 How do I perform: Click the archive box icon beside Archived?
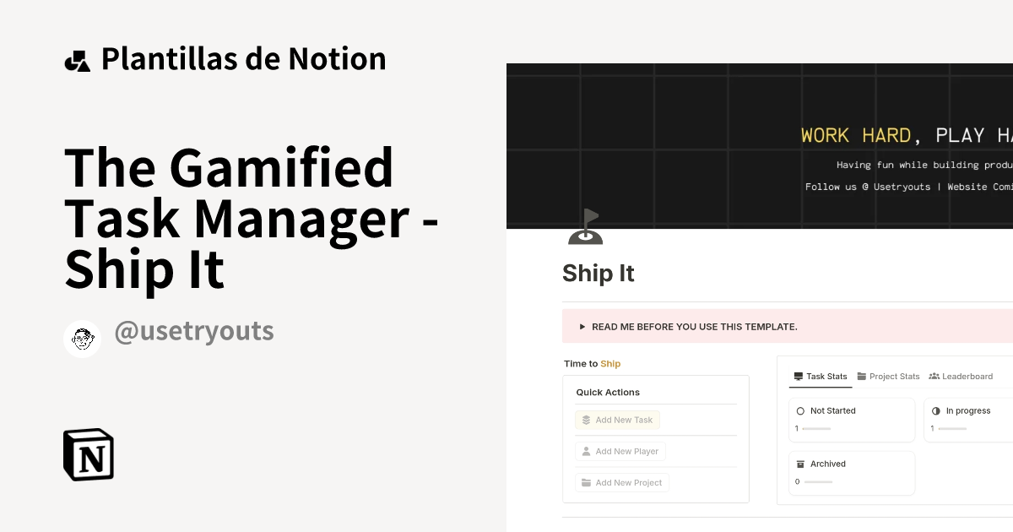pyautogui.click(x=799, y=464)
